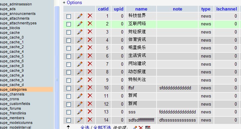241x129 pixels.
Task: Sort table by upid column
Action: 119,9
